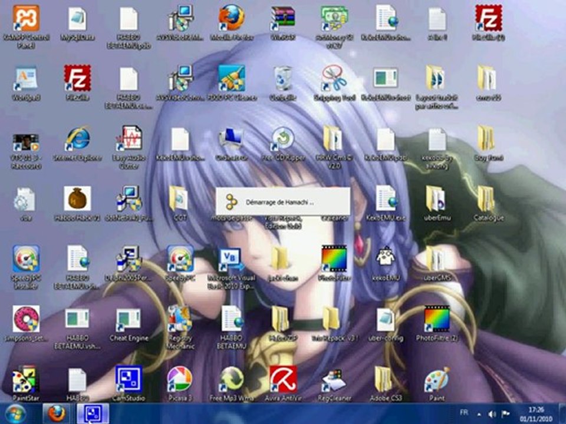
Task: Open the Computer (Ordinateur) desktop icon
Action: coord(231,139)
